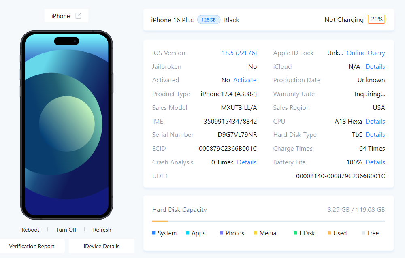The height and width of the screenshot is (258, 405).
Task: Click the edit device name icon
Action: tap(78, 16)
